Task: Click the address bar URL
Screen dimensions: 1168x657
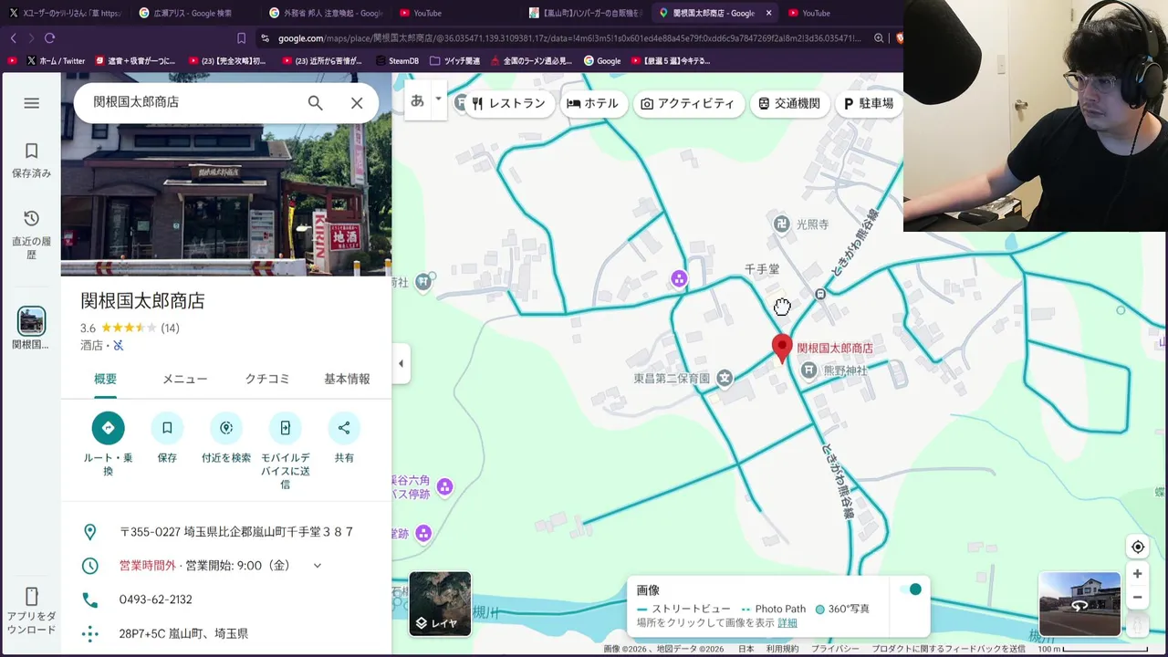Action: click(569, 38)
